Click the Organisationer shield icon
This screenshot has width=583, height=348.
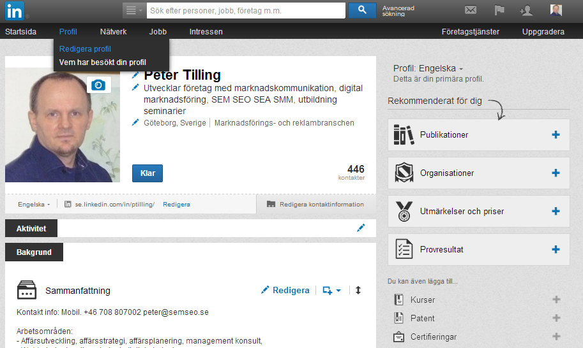coord(404,173)
